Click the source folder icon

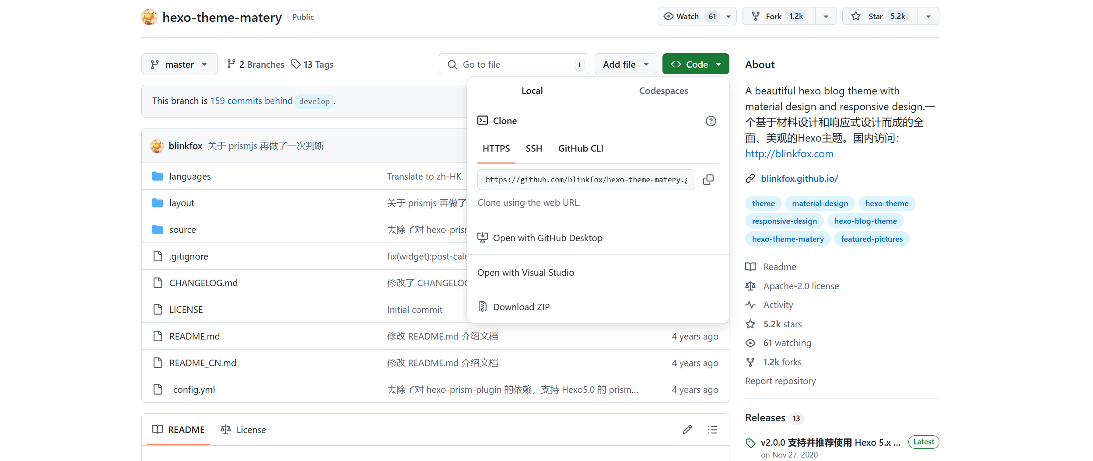(158, 229)
